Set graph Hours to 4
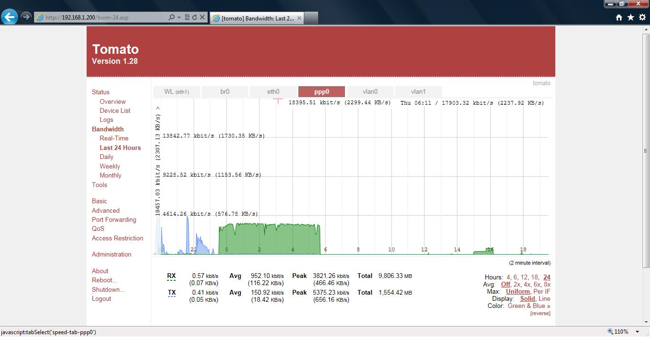650x337 pixels. pos(508,277)
